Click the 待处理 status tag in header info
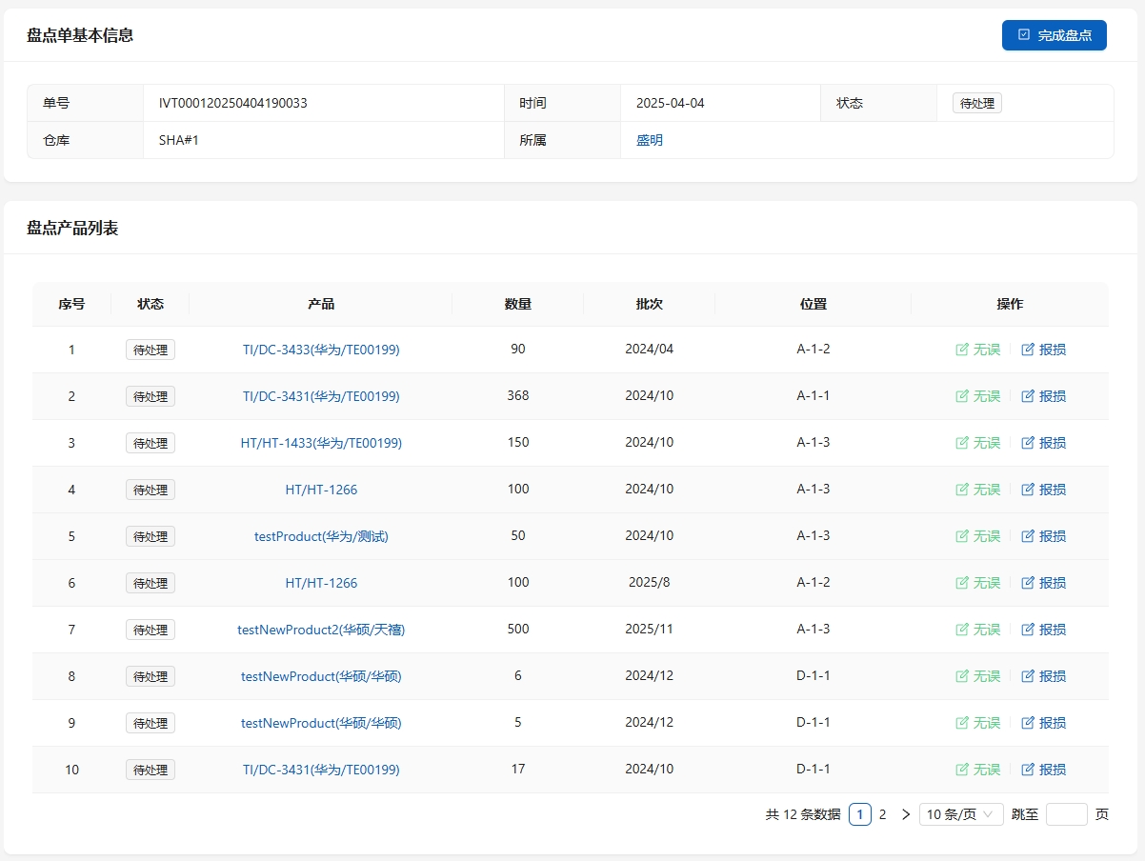Viewport: 1145px width, 861px height. (x=976, y=103)
